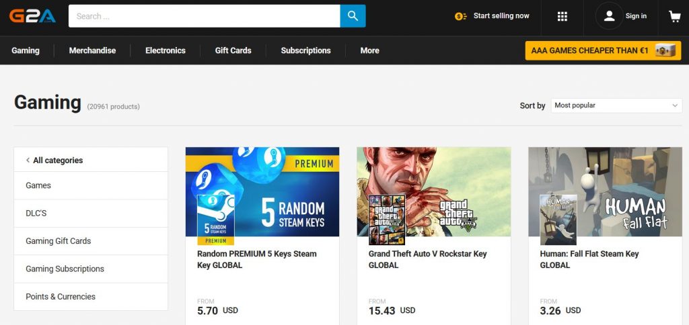Open the Electronics nav menu

[x=166, y=50]
